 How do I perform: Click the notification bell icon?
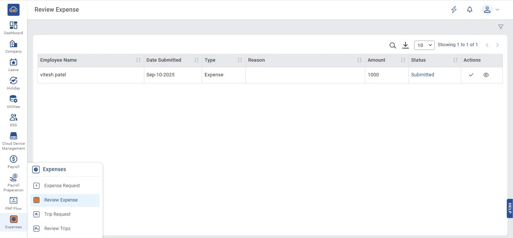[469, 10]
